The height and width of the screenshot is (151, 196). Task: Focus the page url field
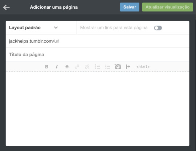click(98, 41)
